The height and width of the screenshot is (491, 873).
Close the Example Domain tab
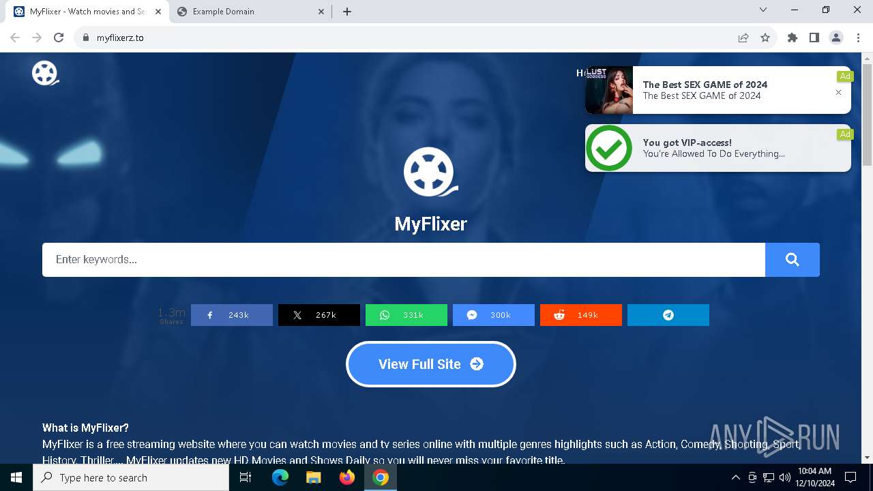pyautogui.click(x=321, y=12)
